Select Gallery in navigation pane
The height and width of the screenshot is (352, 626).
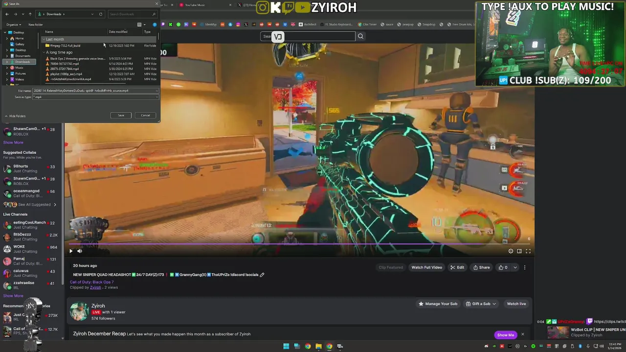tap(20, 44)
